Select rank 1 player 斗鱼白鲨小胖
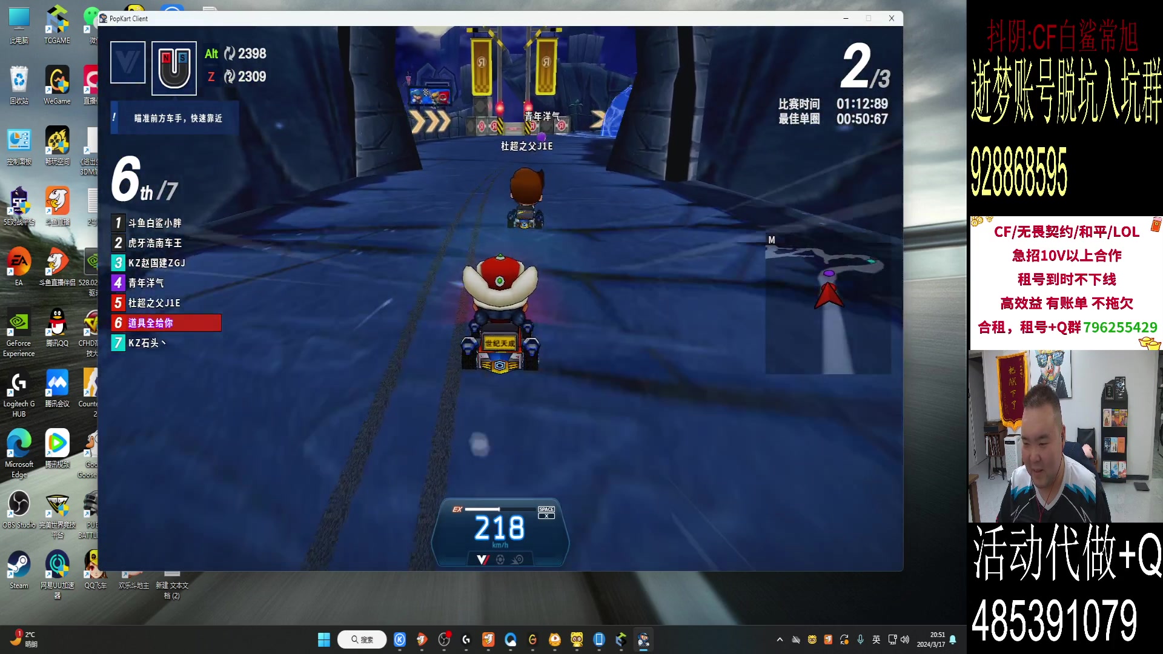Viewport: 1163px width, 654px height. [154, 223]
